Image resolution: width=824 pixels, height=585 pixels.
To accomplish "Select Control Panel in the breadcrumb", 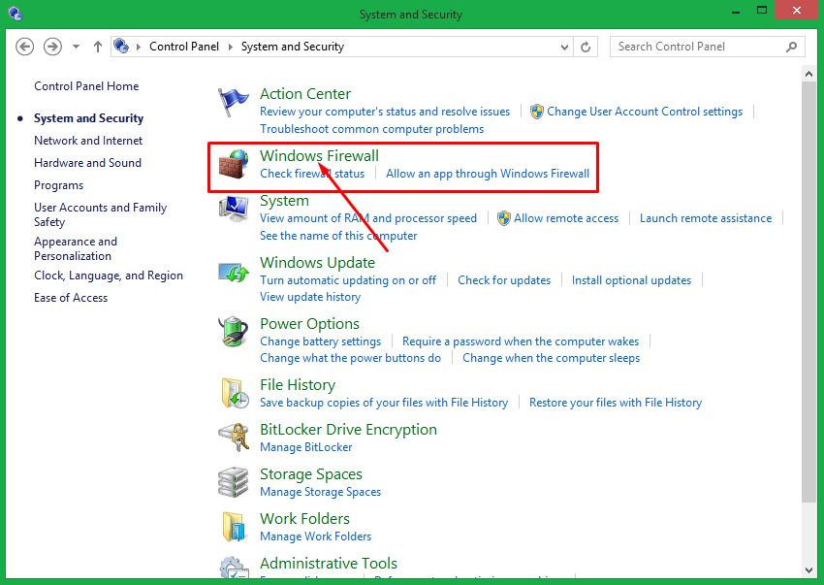I will (184, 47).
